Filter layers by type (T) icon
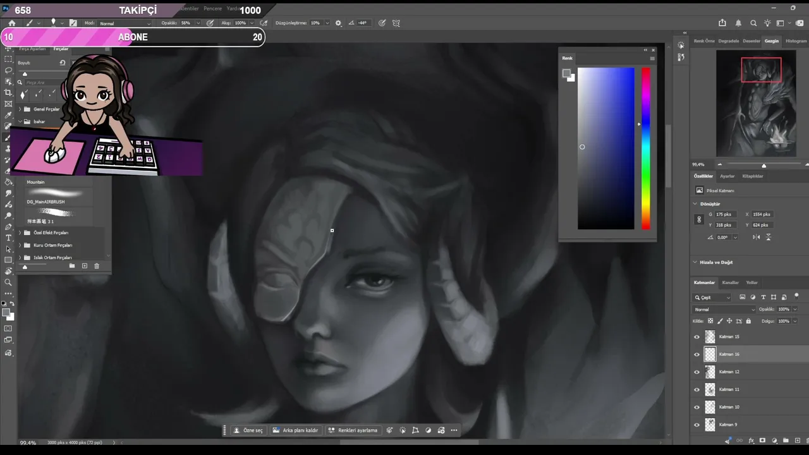The height and width of the screenshot is (455, 809). point(763,297)
